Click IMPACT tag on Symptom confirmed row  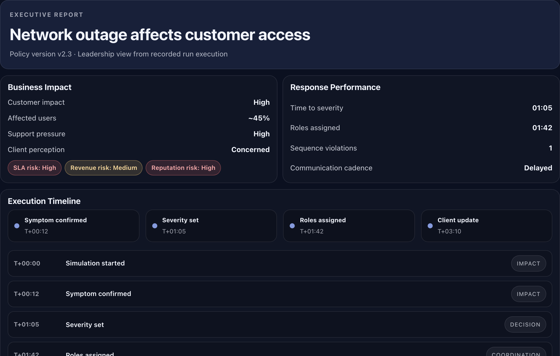pos(528,294)
